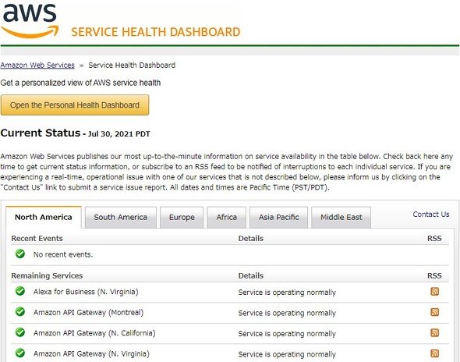
Task: Select the North America tab
Action: (x=44, y=217)
